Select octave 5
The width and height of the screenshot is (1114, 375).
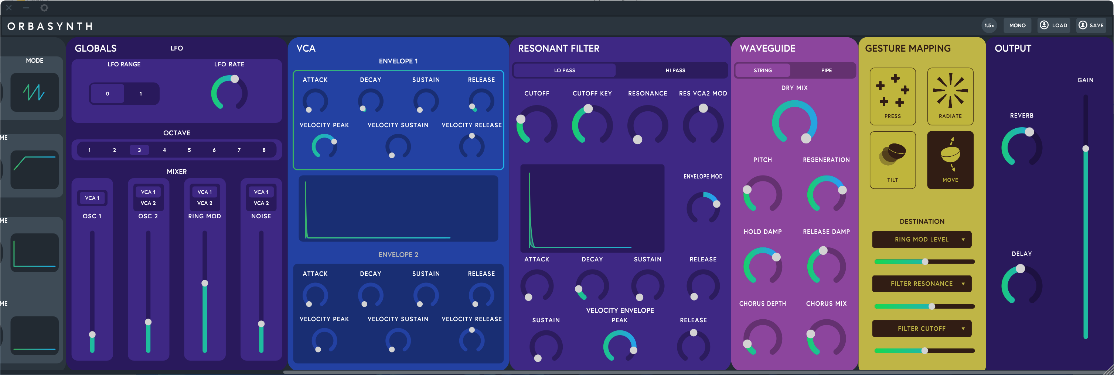coord(189,150)
